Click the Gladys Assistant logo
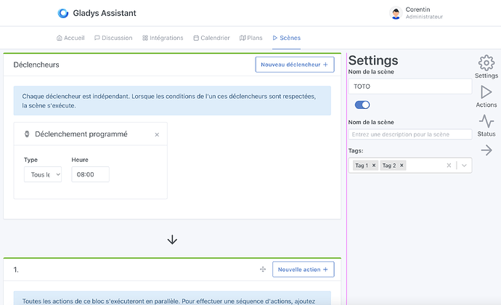Screen dimensions: 501x305 coord(64,13)
